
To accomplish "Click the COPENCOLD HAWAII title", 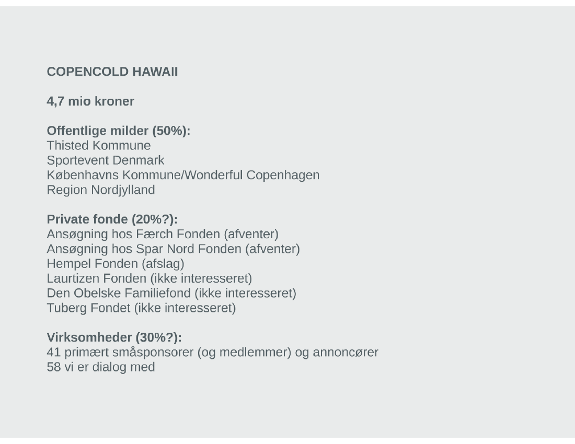I will coord(112,72).
